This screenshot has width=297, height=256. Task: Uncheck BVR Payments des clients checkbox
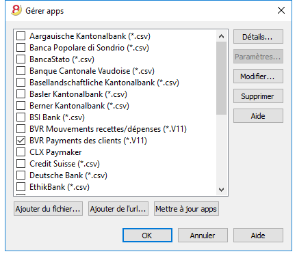[x=21, y=141]
